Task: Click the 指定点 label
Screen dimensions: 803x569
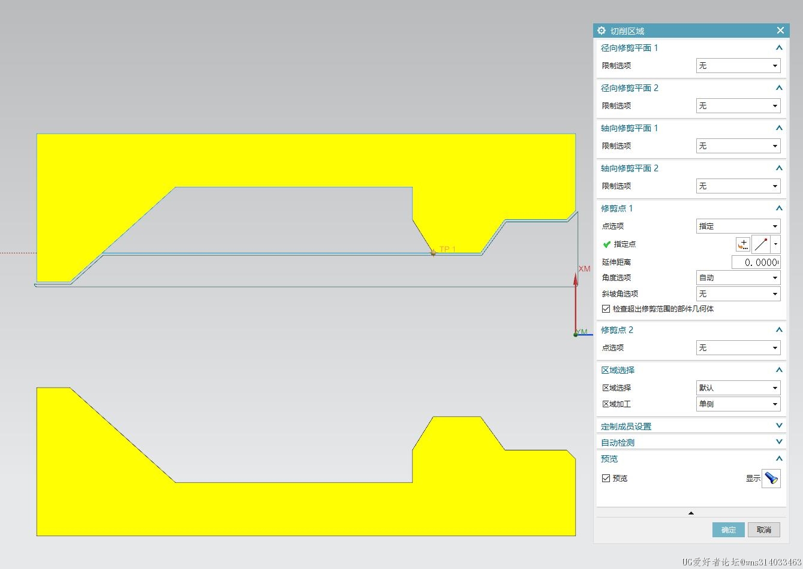Action: click(x=625, y=244)
